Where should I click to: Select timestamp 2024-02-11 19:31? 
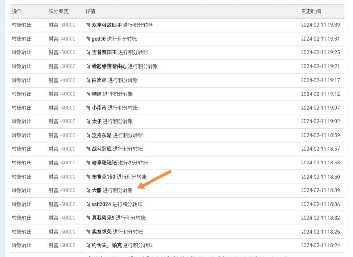pos(320,39)
